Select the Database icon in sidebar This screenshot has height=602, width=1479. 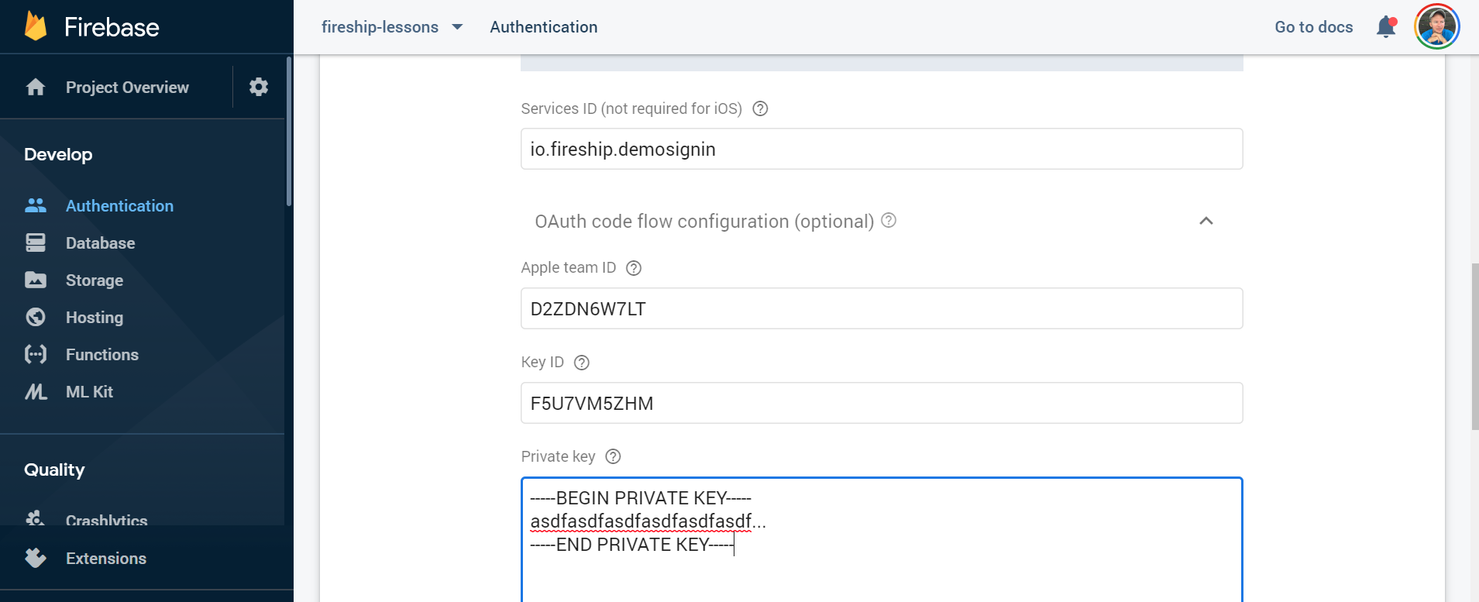pyautogui.click(x=36, y=243)
